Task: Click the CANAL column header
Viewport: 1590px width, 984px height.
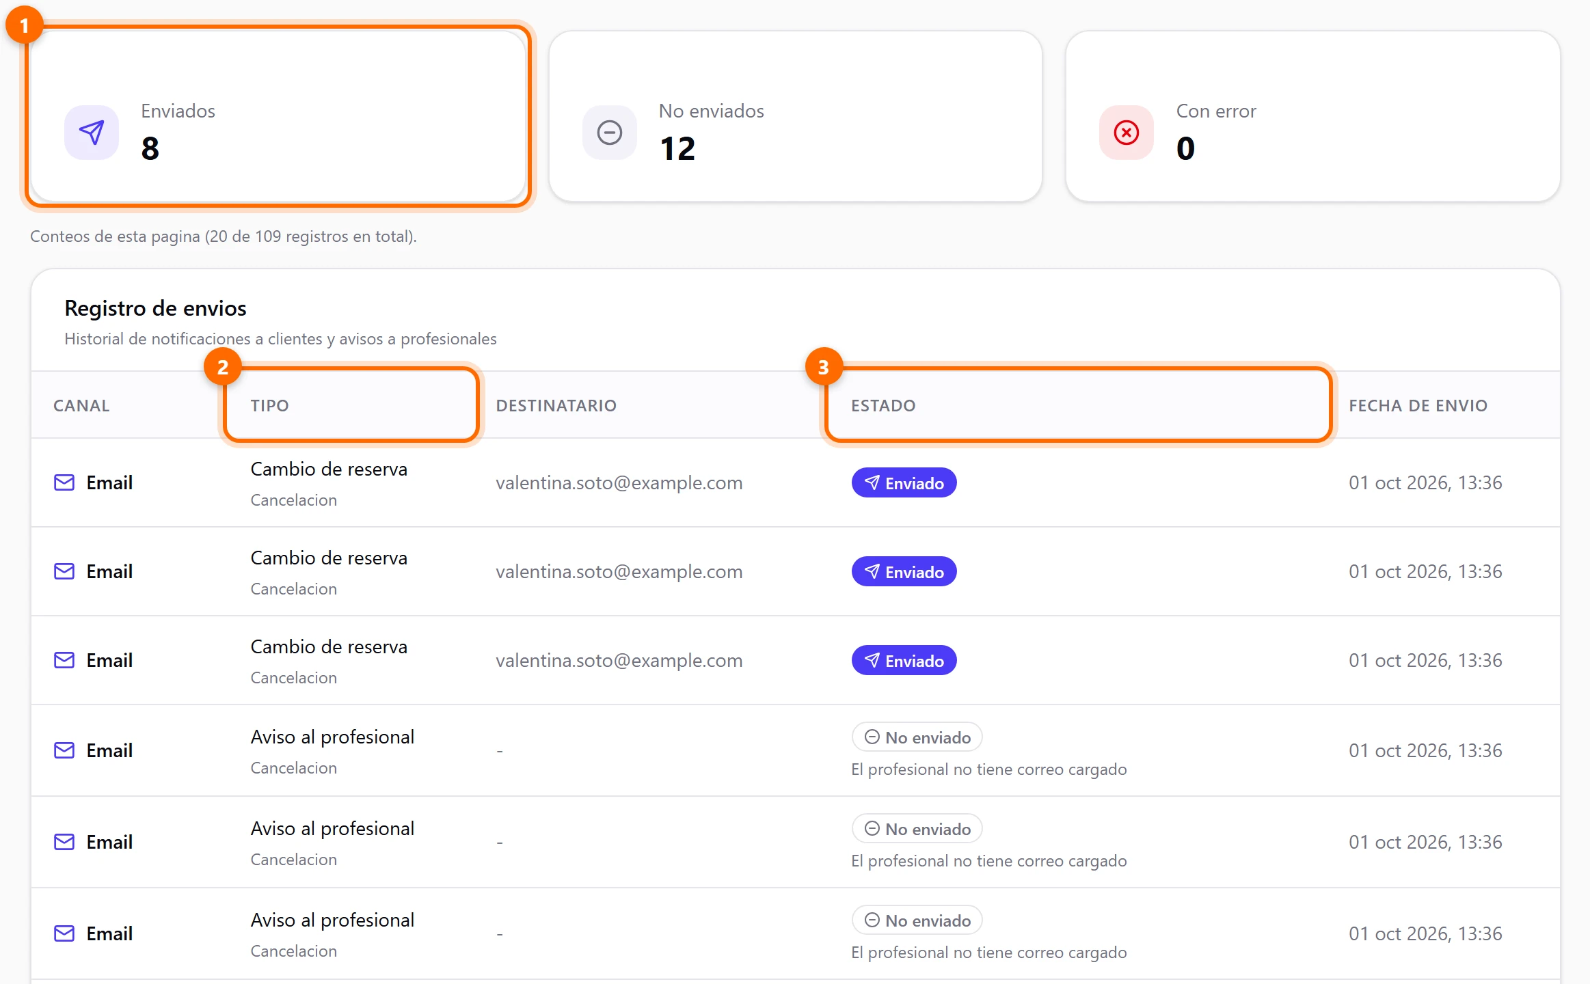Action: (x=81, y=406)
